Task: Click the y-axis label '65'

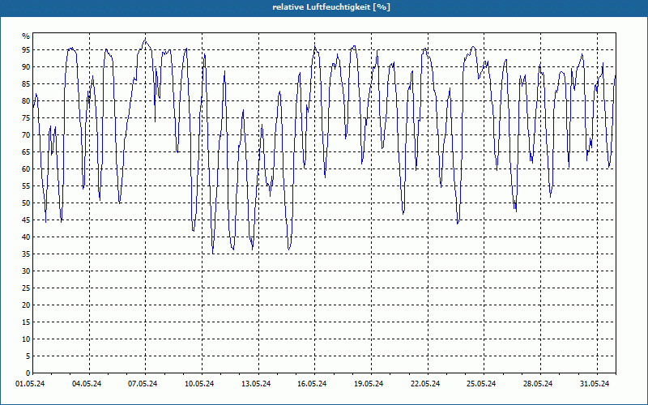Action: pyautogui.click(x=26, y=152)
